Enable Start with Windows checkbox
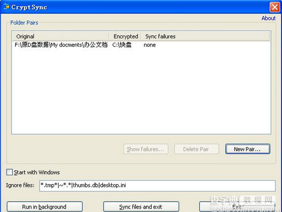 pos(9,172)
